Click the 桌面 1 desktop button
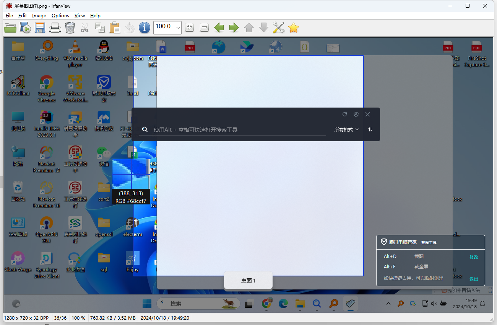This screenshot has width=497, height=325. [248, 281]
